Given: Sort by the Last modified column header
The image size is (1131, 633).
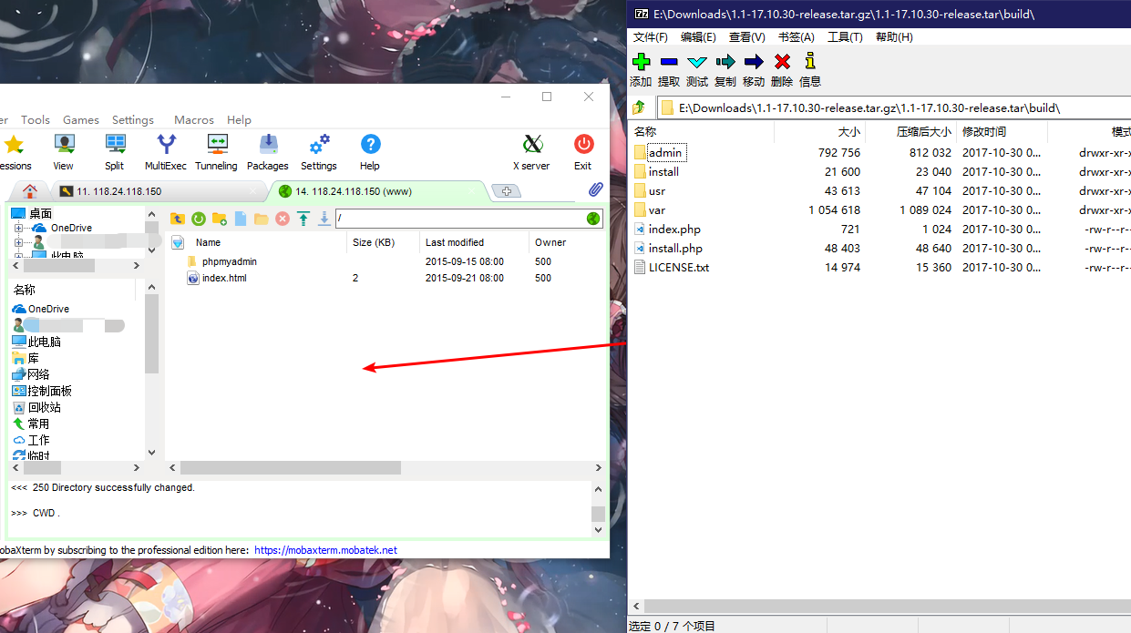Looking at the screenshot, I should [455, 242].
